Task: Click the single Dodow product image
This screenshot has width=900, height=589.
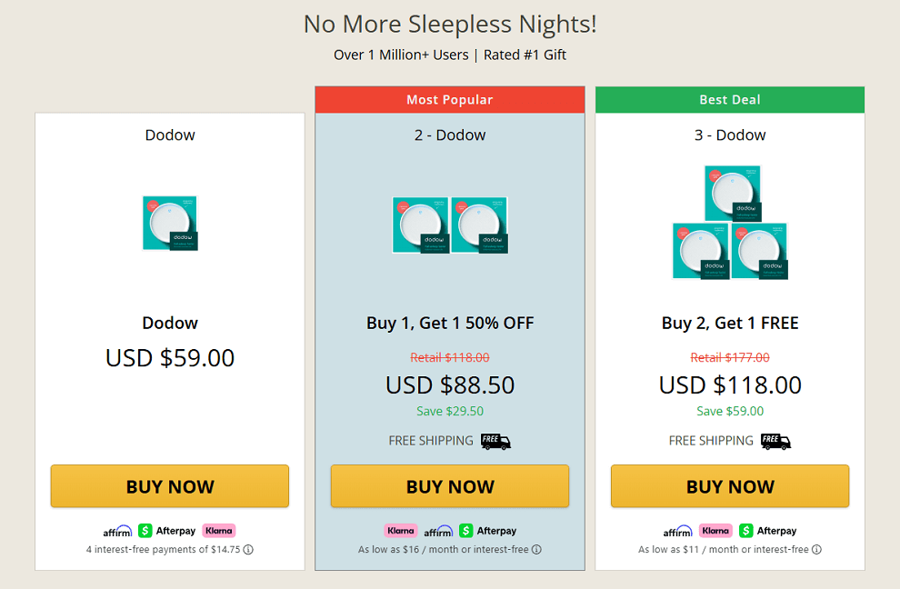Action: pos(169,223)
